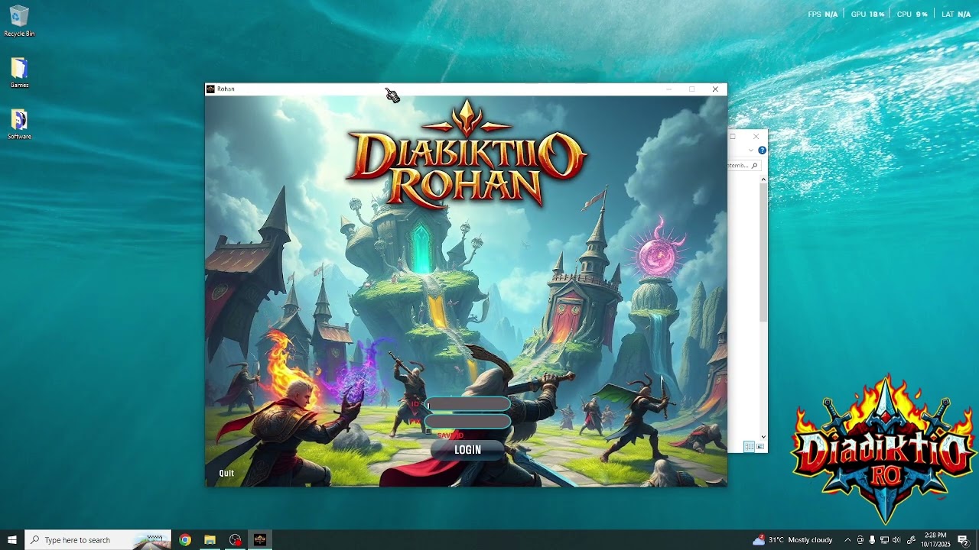The height and width of the screenshot is (550, 979).
Task: Click the Explorer scrollbar down arrow
Action: (763, 438)
